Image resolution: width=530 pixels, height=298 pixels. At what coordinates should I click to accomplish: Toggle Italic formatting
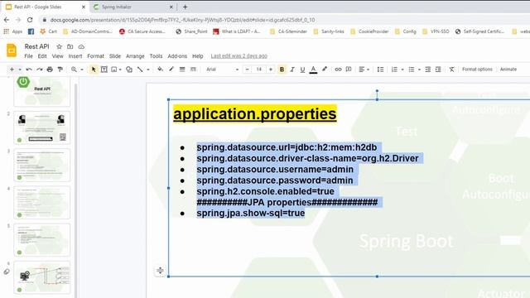coord(292,70)
